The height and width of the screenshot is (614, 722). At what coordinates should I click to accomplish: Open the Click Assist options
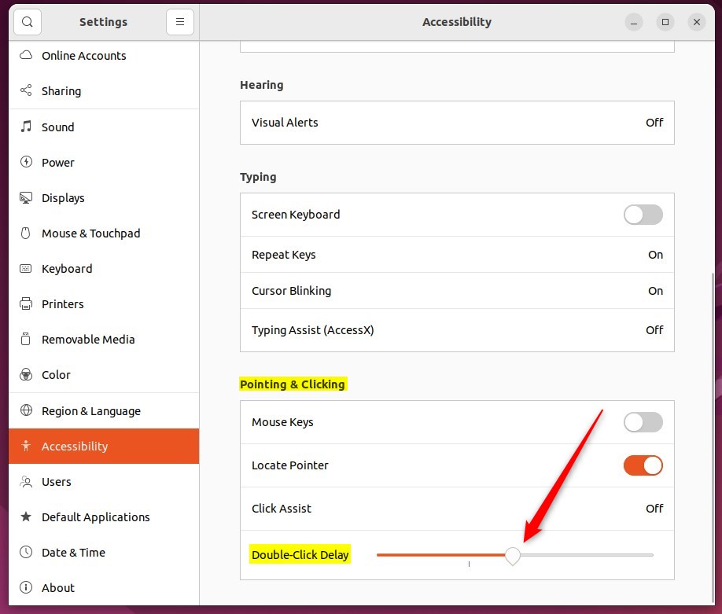coord(456,509)
